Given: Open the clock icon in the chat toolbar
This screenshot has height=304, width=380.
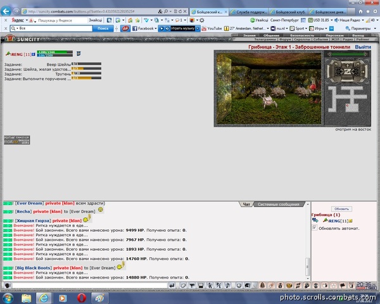Looking at the screenshot, I should pos(239,286).
